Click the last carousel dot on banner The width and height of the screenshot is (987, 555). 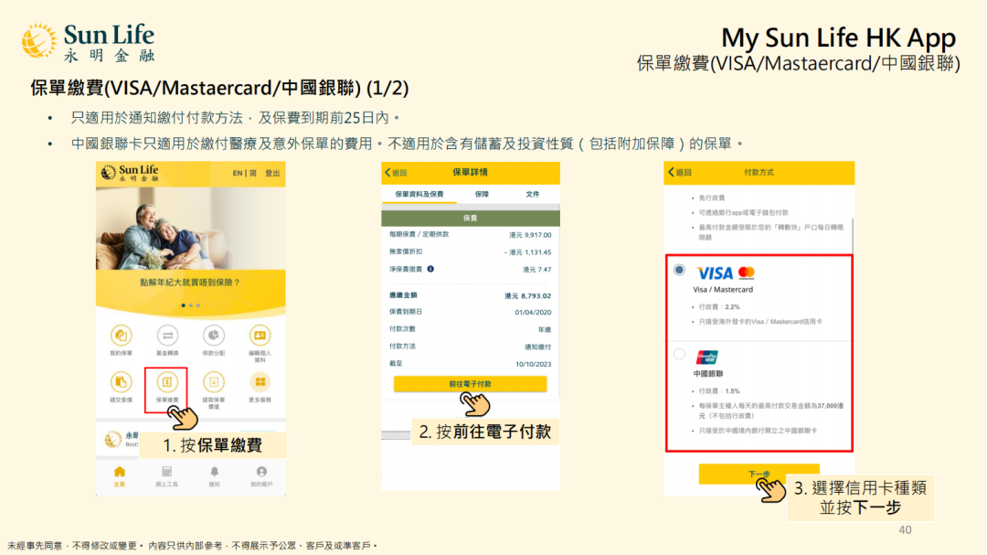pos(198,305)
